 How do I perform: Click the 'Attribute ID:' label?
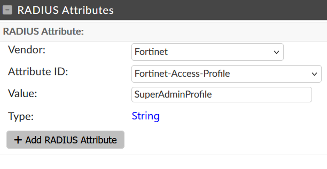pyautogui.click(x=38, y=72)
